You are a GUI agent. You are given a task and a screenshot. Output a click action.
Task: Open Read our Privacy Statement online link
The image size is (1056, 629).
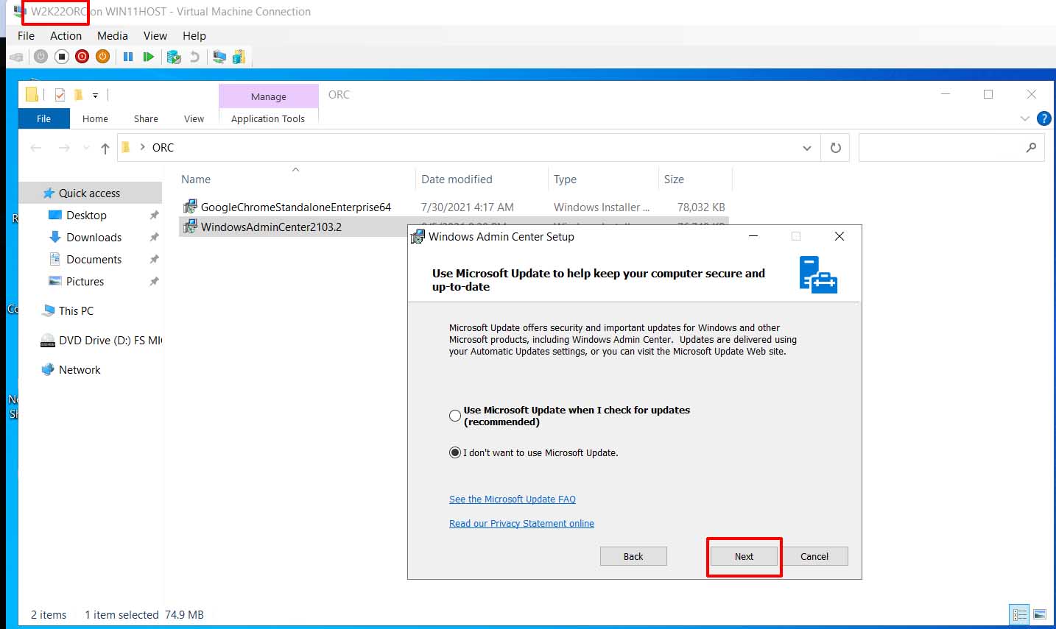[x=521, y=523]
